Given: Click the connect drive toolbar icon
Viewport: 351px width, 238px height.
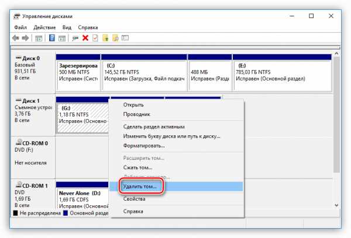Looking at the screenshot, I should pyautogui.click(x=75, y=38).
